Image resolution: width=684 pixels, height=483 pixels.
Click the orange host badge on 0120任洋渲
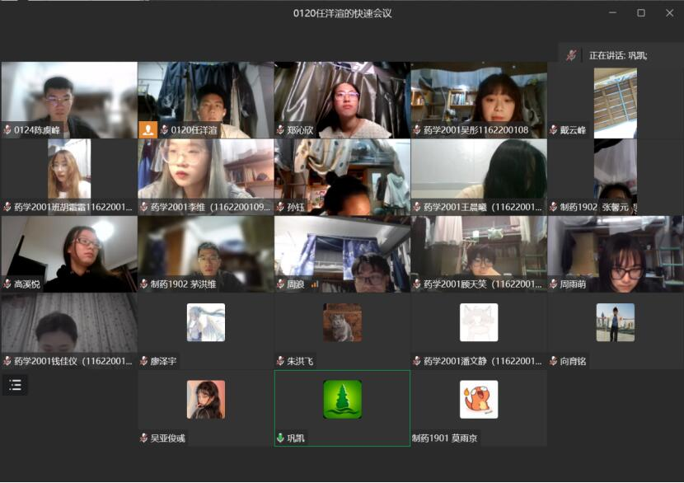tap(148, 129)
